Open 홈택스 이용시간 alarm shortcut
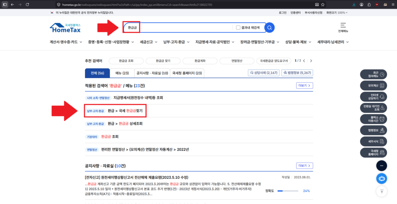 click(x=373, y=119)
